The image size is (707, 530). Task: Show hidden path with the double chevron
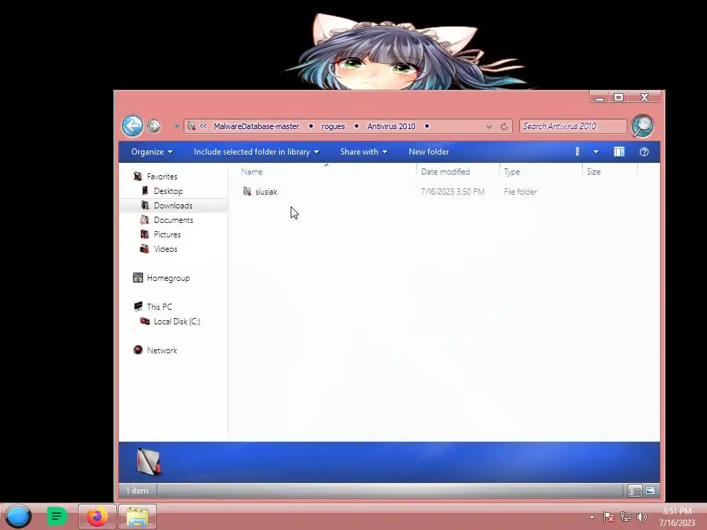click(x=204, y=126)
